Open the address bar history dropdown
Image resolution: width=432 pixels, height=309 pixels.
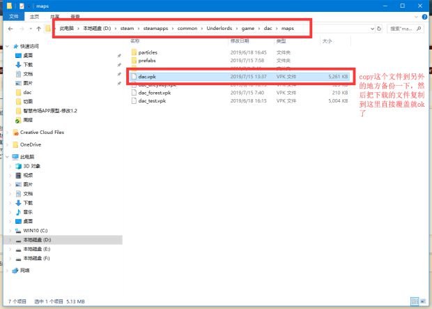point(371,29)
